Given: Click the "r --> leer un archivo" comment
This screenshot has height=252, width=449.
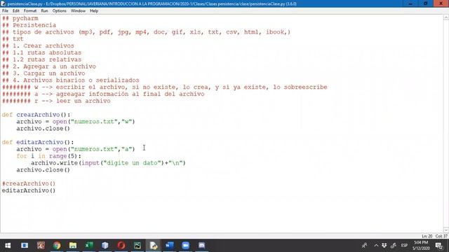Looking at the screenshot, I should coord(56,101).
